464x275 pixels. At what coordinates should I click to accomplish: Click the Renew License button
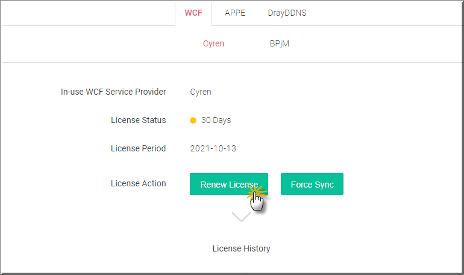pyautogui.click(x=229, y=184)
